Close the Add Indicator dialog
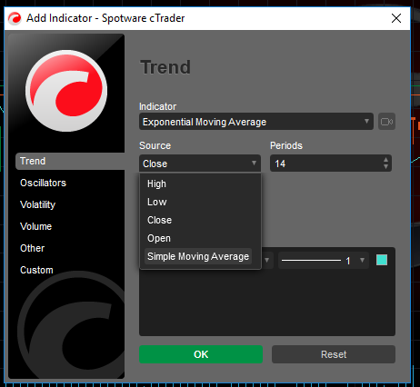Screen dimensions: 420x387 396,18
